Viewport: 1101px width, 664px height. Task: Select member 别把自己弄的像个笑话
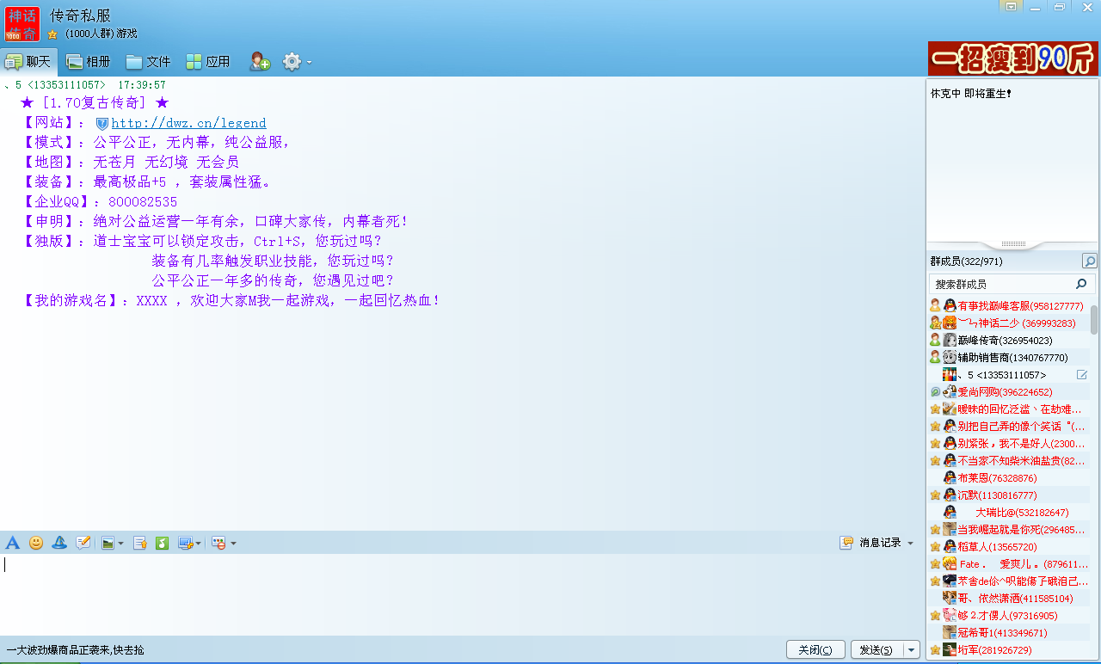tap(1008, 426)
